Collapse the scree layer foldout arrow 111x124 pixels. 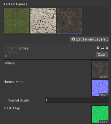pyautogui.click(x=6, y=57)
